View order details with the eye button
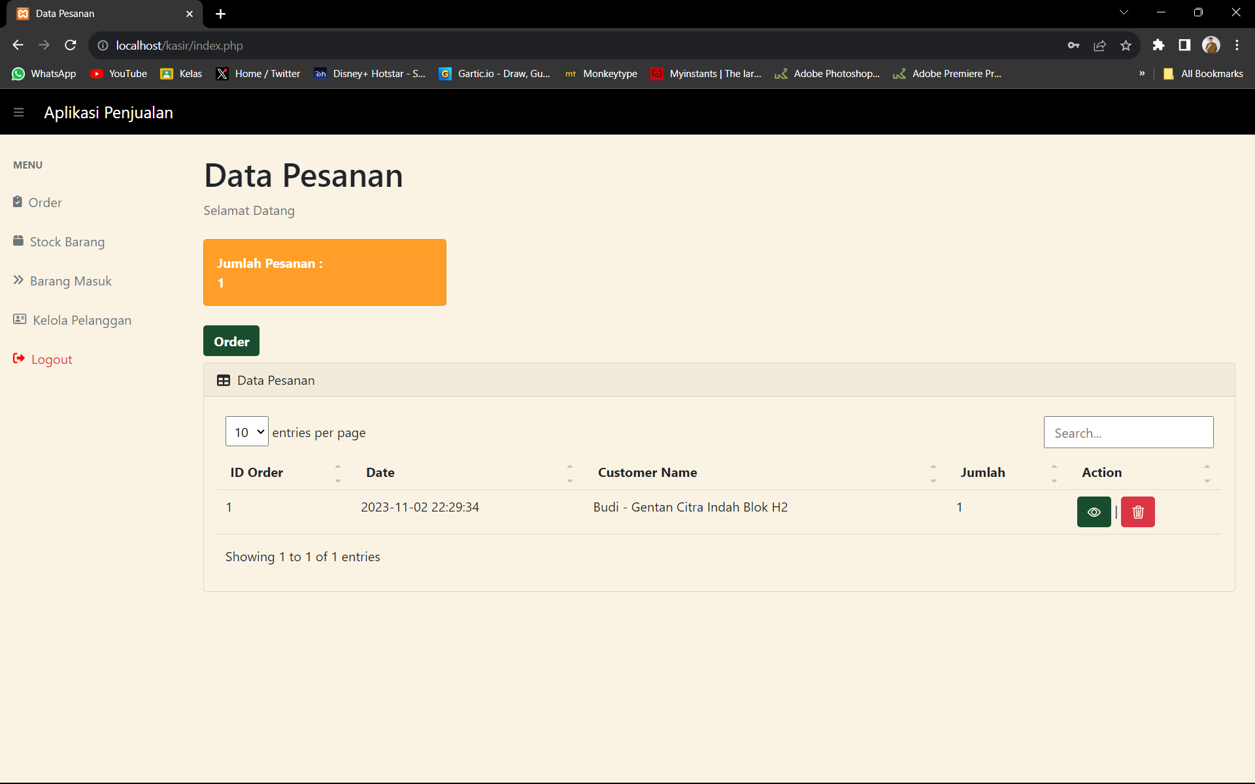 (x=1094, y=512)
